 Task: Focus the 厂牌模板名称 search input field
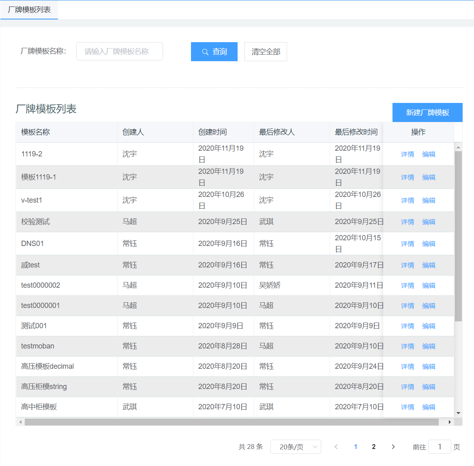click(x=120, y=51)
